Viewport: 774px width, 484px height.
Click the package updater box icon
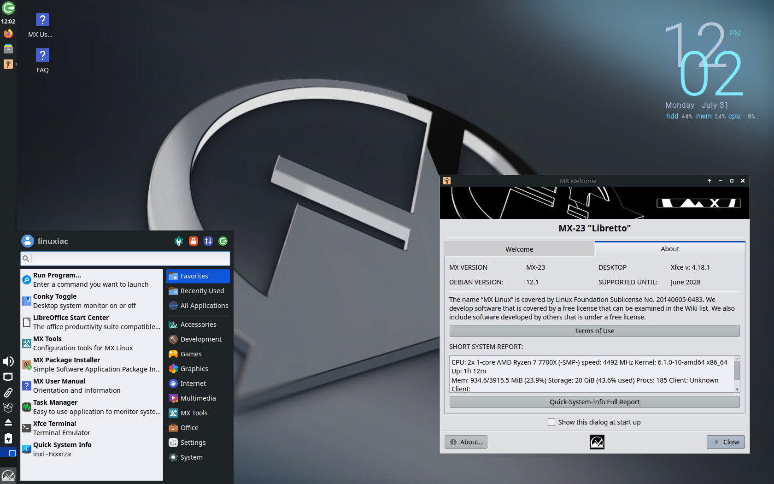click(8, 407)
